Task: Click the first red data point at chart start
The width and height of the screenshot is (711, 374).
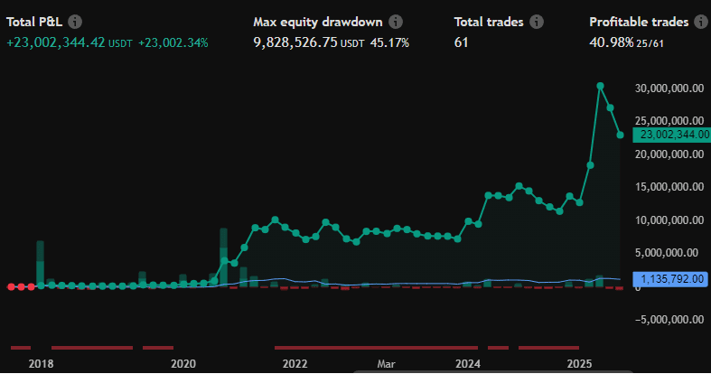Action: tap(11, 286)
